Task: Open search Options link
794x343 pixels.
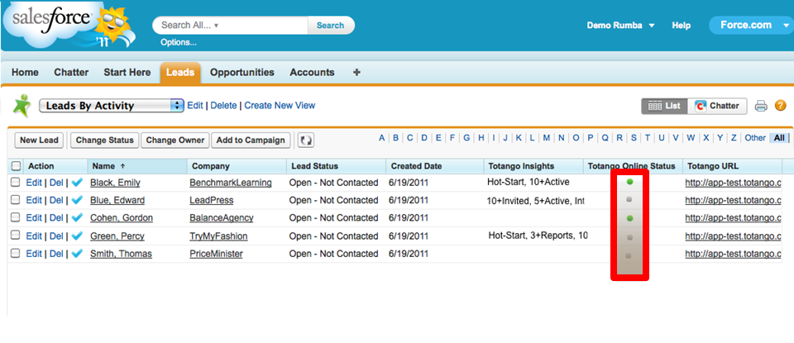Action: click(179, 42)
